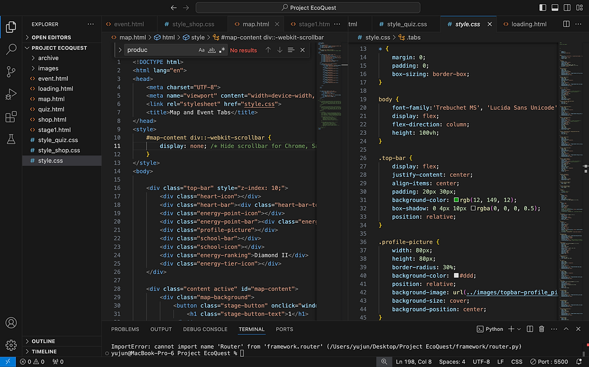Viewport: 589px width, 367px height.
Task: Split the right editor group
Action: click(x=566, y=24)
